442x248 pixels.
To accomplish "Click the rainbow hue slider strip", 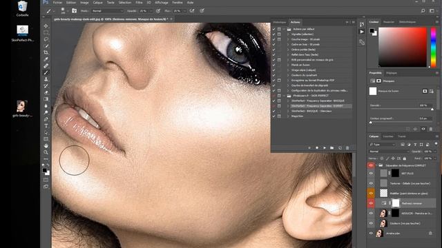I will (x=434, y=48).
